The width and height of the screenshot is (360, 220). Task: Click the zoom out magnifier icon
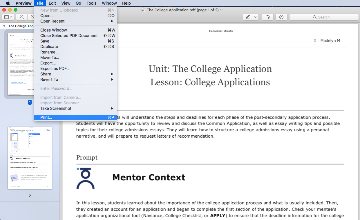[x=22, y=17]
